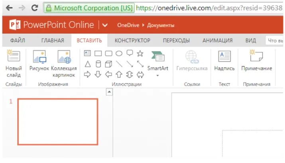Open the ПЕРЕХОДЫ tab
This screenshot has height=163, width=285.
click(x=176, y=40)
